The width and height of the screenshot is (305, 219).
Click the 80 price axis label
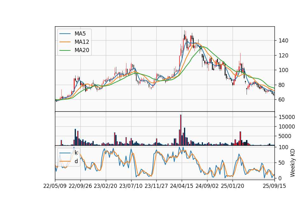[282, 85]
